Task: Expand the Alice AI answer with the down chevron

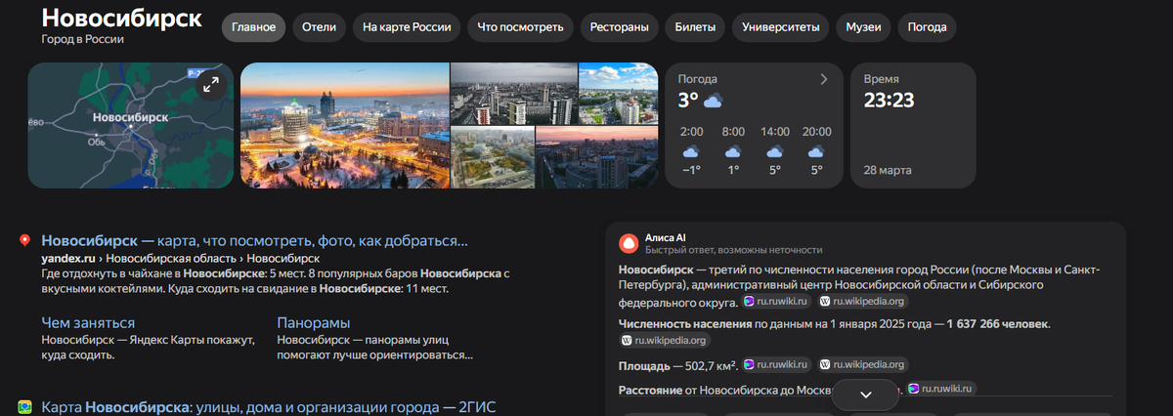Action: (865, 395)
